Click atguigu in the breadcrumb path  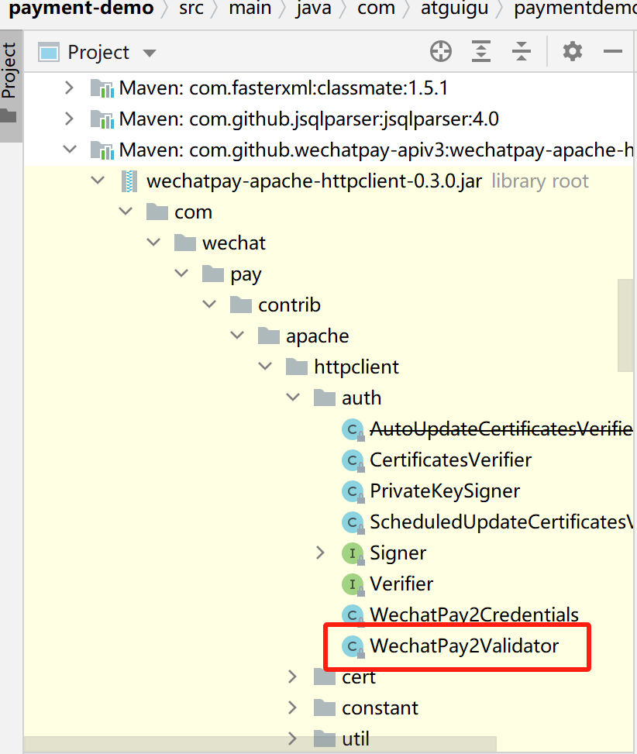454,9
